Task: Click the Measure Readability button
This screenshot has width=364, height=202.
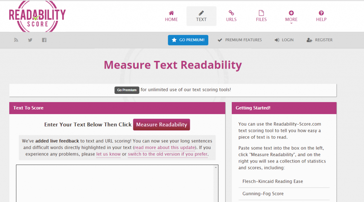Action: click(161, 125)
